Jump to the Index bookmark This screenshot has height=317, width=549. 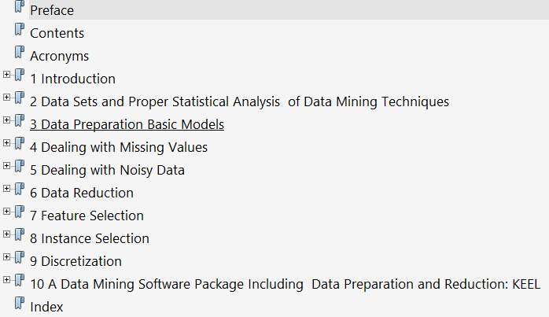pyautogui.click(x=46, y=307)
